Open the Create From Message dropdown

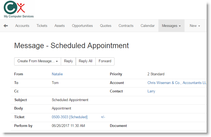[x=38, y=61]
